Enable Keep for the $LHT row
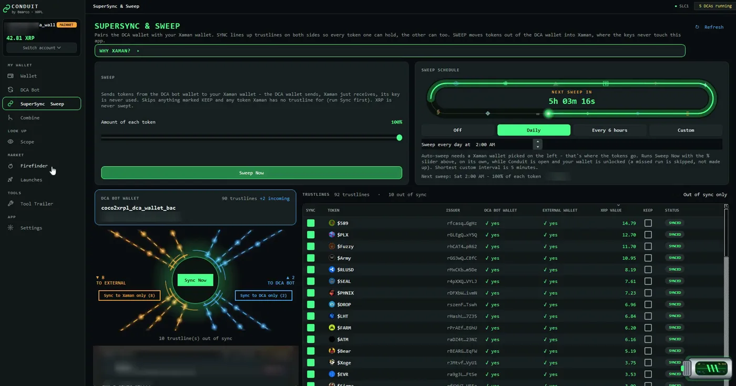 [648, 316]
